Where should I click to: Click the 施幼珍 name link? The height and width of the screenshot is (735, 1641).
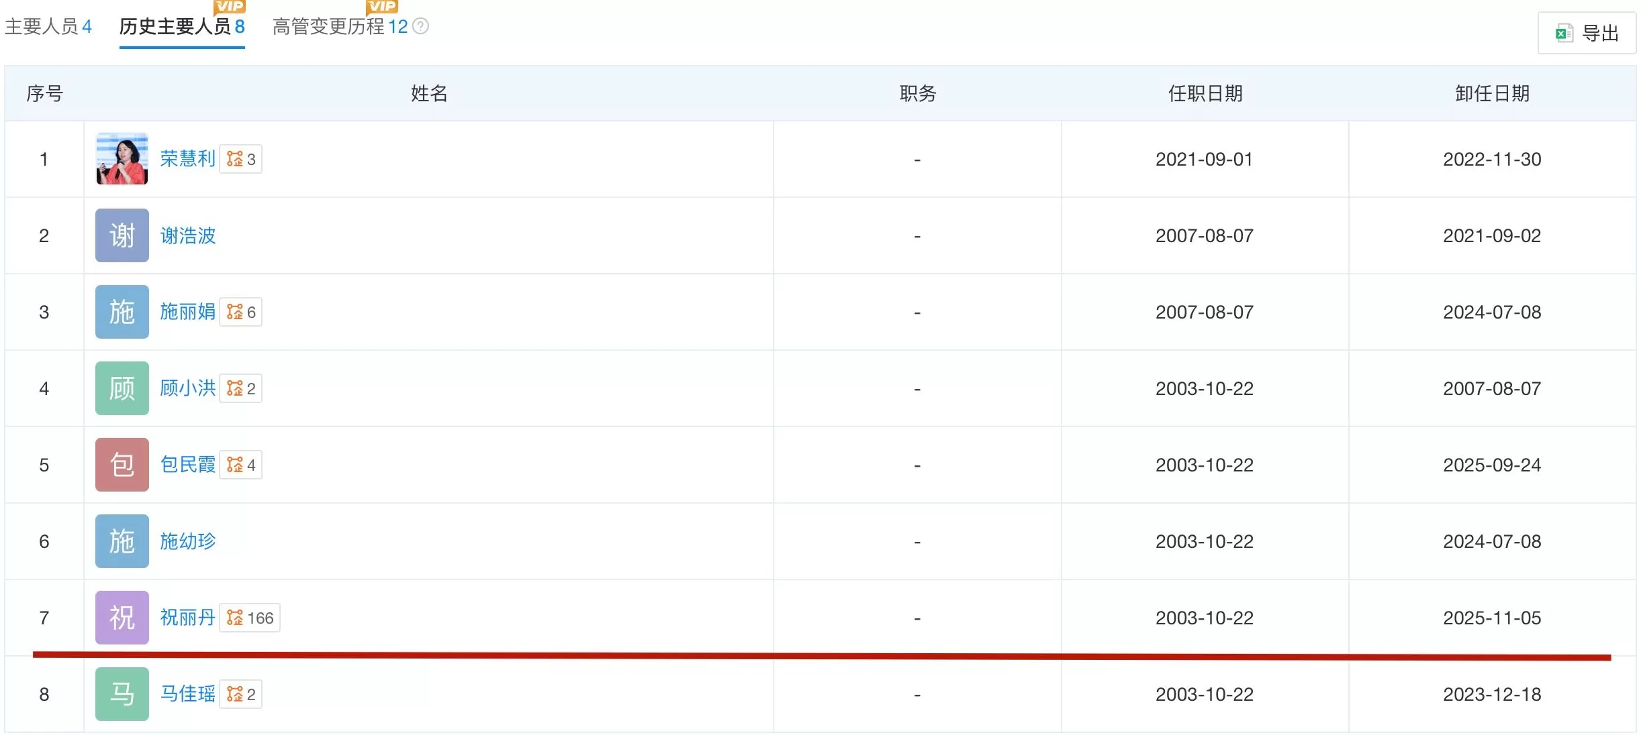[188, 541]
